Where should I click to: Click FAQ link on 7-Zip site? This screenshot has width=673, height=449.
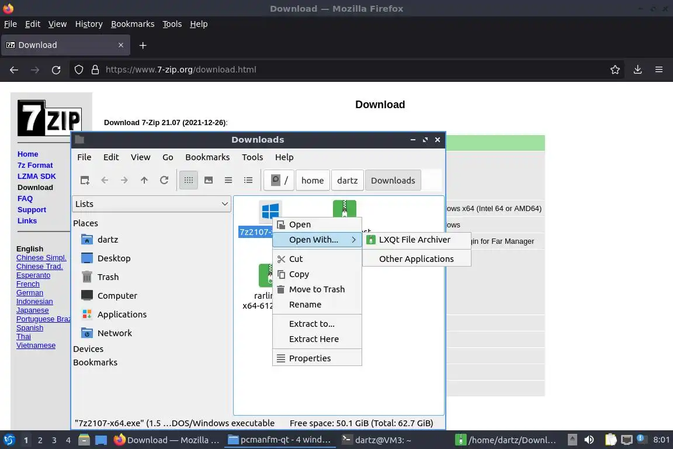click(x=25, y=199)
